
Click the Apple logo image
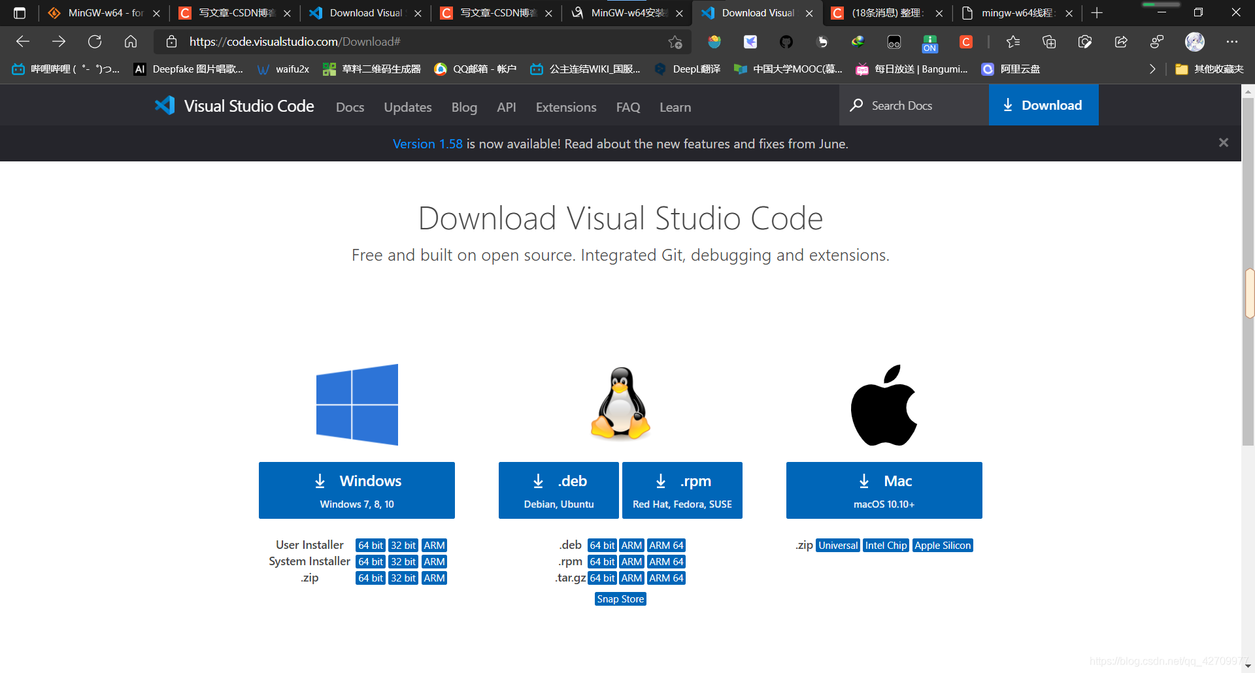pyautogui.click(x=884, y=405)
